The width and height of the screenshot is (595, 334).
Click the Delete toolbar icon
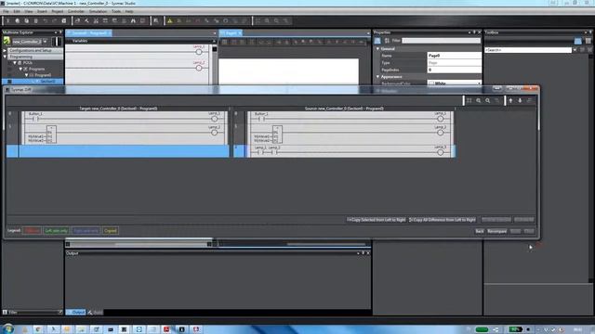[x=36, y=20]
